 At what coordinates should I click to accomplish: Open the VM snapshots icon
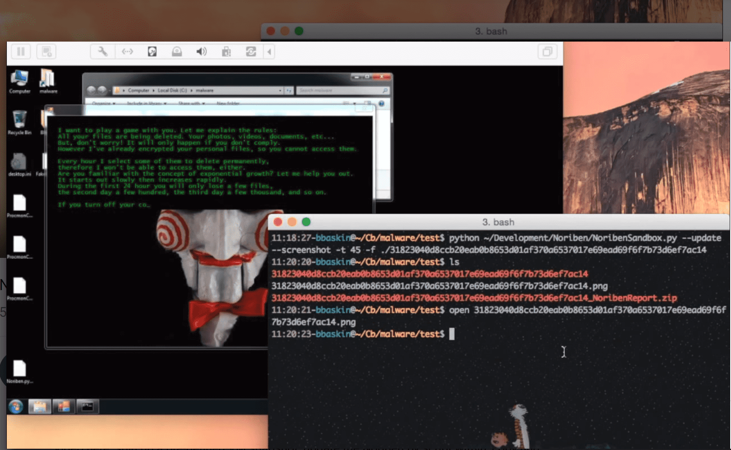[x=46, y=52]
